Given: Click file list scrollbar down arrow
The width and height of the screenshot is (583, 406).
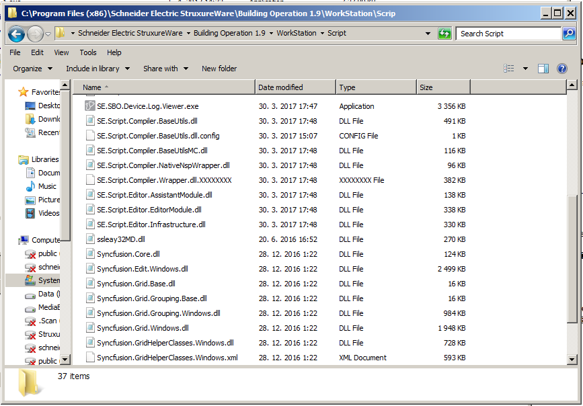Looking at the screenshot, I should click(572, 359).
